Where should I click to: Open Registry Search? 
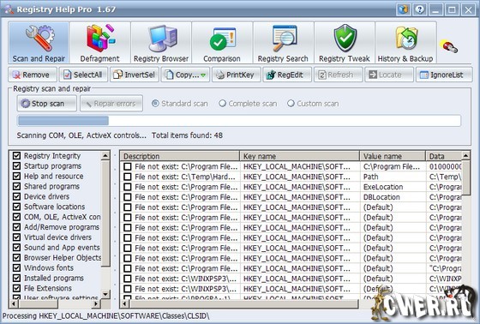point(283,43)
